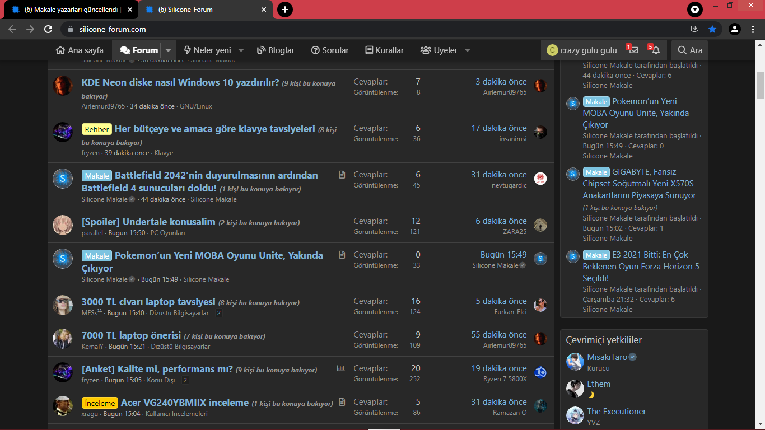Open Anket Kalite mi, performans mı thread
765x430 pixels.
point(157,369)
